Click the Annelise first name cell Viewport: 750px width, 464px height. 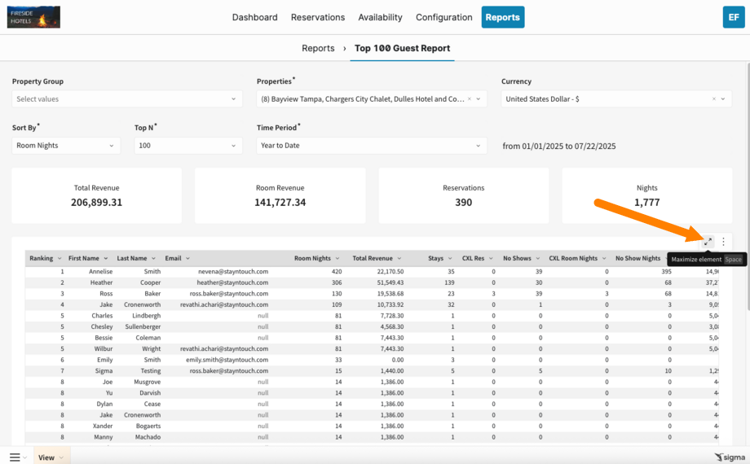pos(101,271)
